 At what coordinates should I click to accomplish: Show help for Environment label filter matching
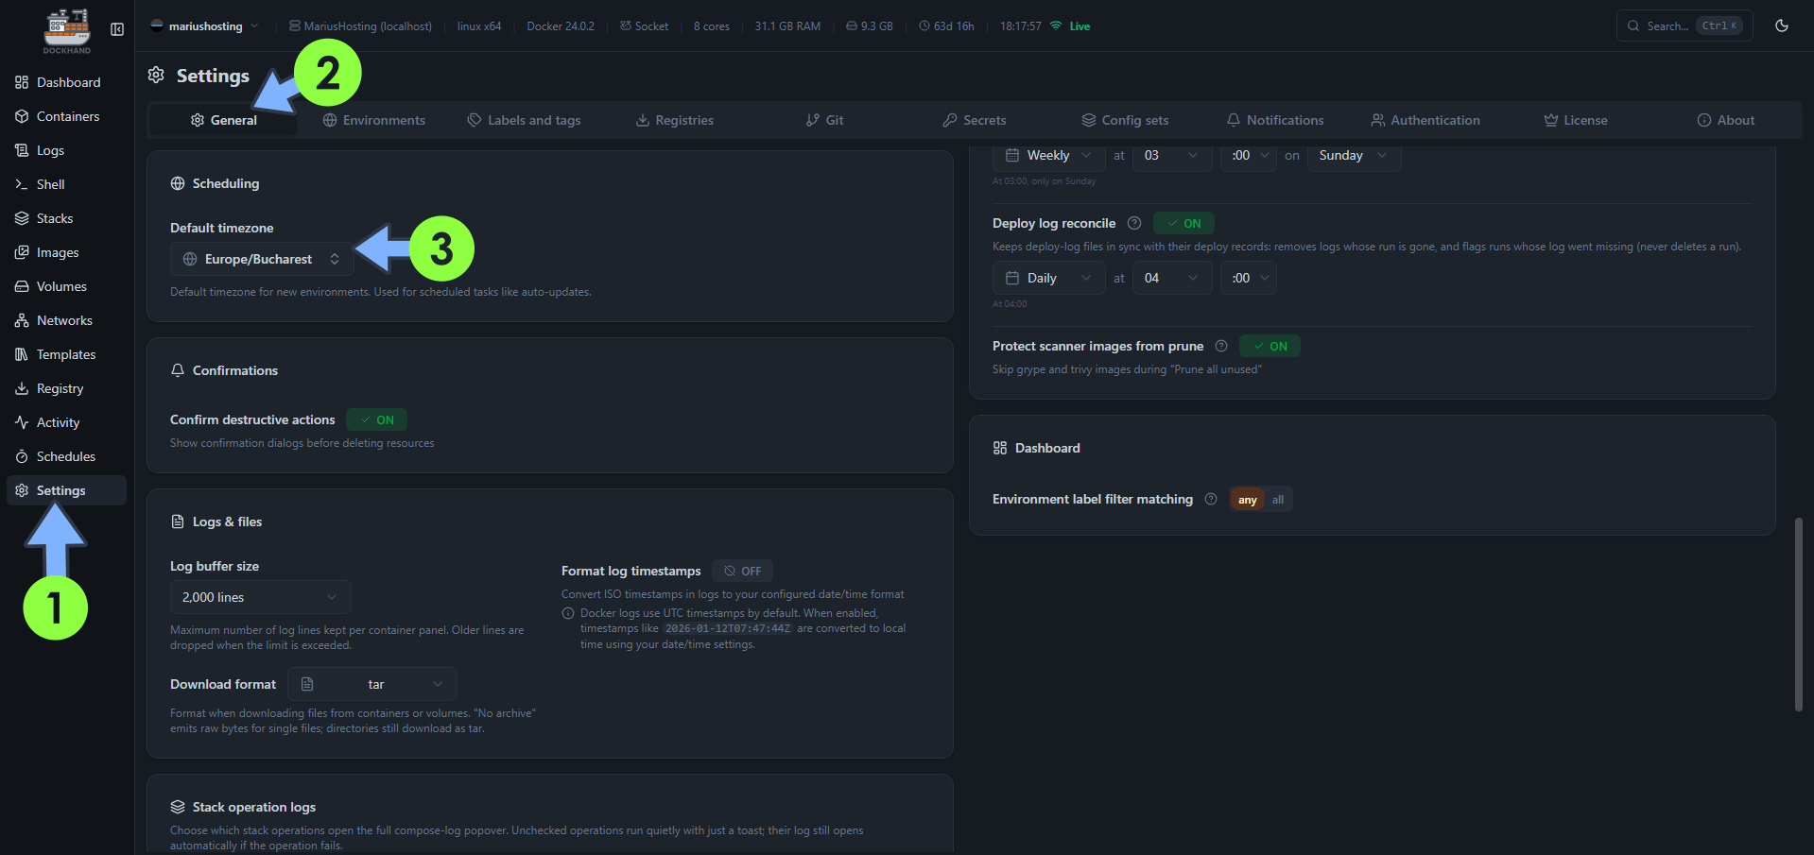(1211, 499)
